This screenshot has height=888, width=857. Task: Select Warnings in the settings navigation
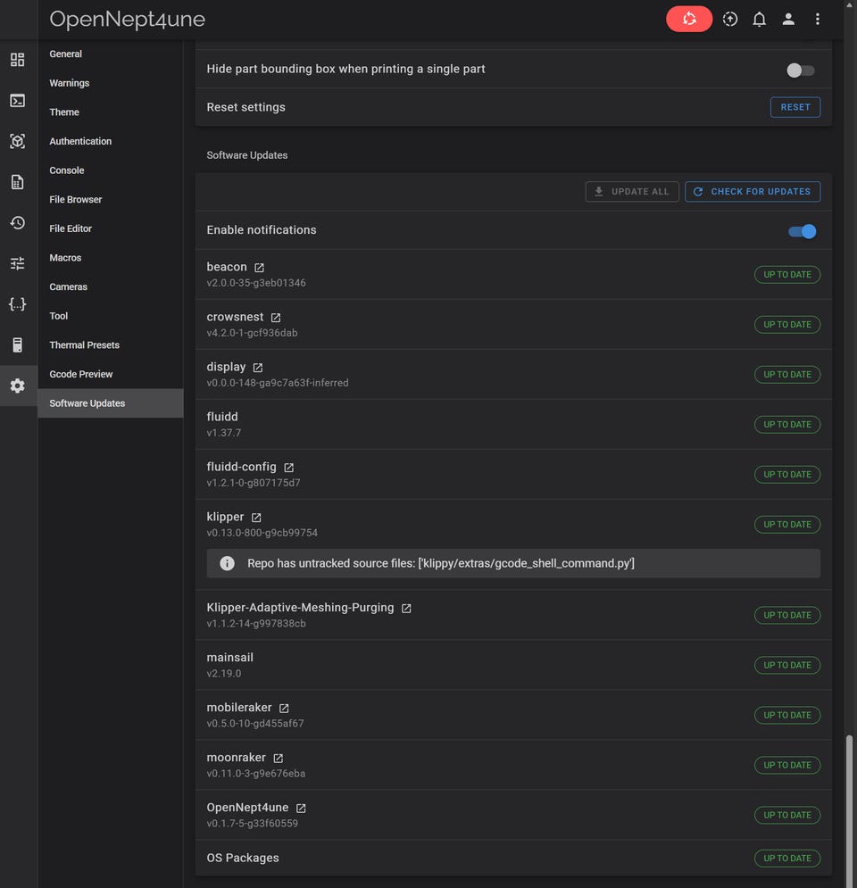click(x=111, y=83)
